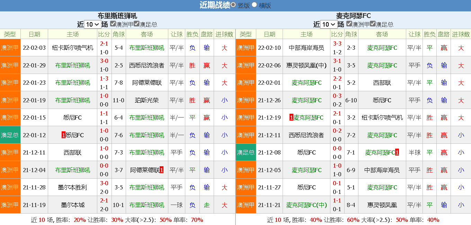Click 墨尔本胜利 in 21-11-28 row
This screenshot has width=471, height=225.
coord(73,187)
